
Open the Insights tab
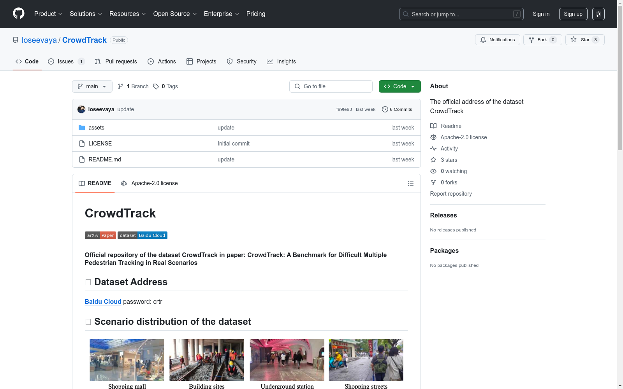(281, 61)
